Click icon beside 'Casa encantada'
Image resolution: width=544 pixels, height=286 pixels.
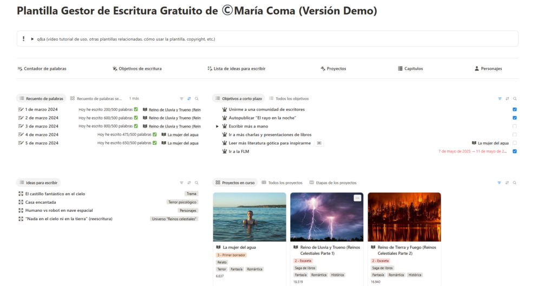[x=21, y=202]
